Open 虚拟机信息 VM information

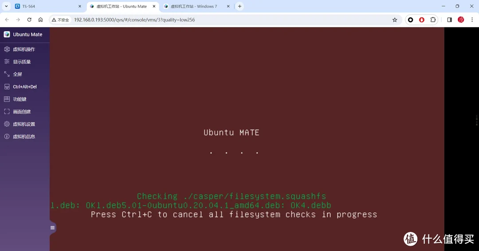(24, 137)
